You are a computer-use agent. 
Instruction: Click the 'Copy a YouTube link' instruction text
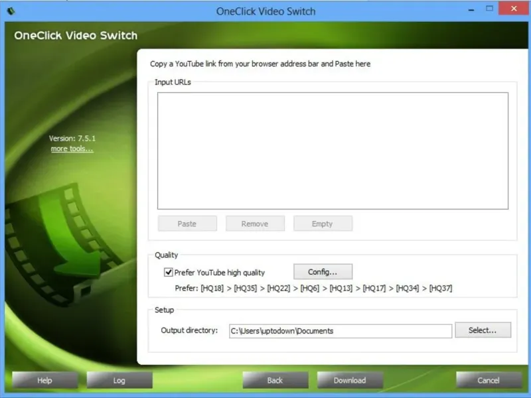260,64
